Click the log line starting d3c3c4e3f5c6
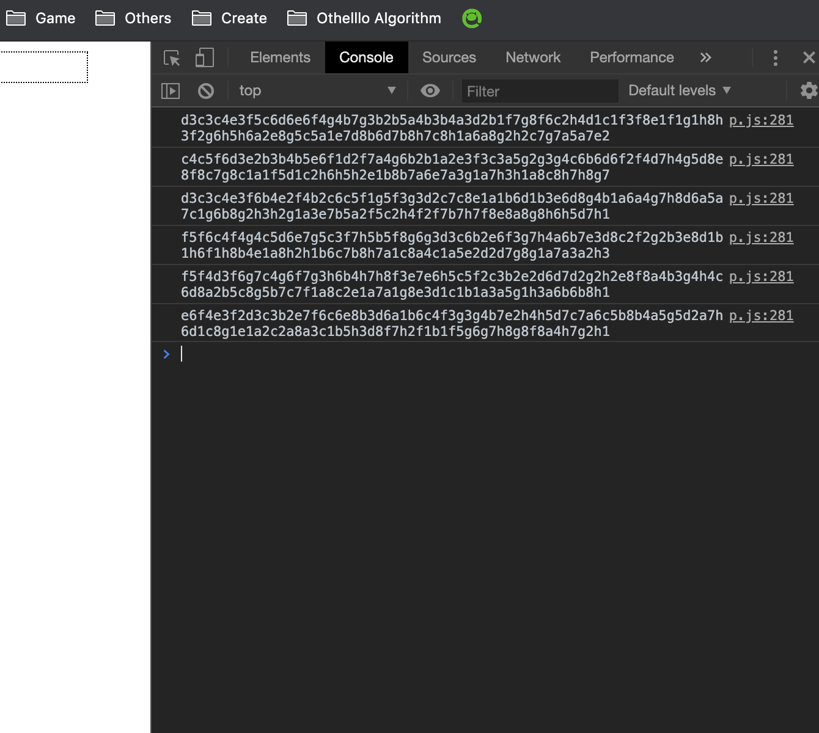Viewport: 819px width, 733px height. [x=452, y=128]
